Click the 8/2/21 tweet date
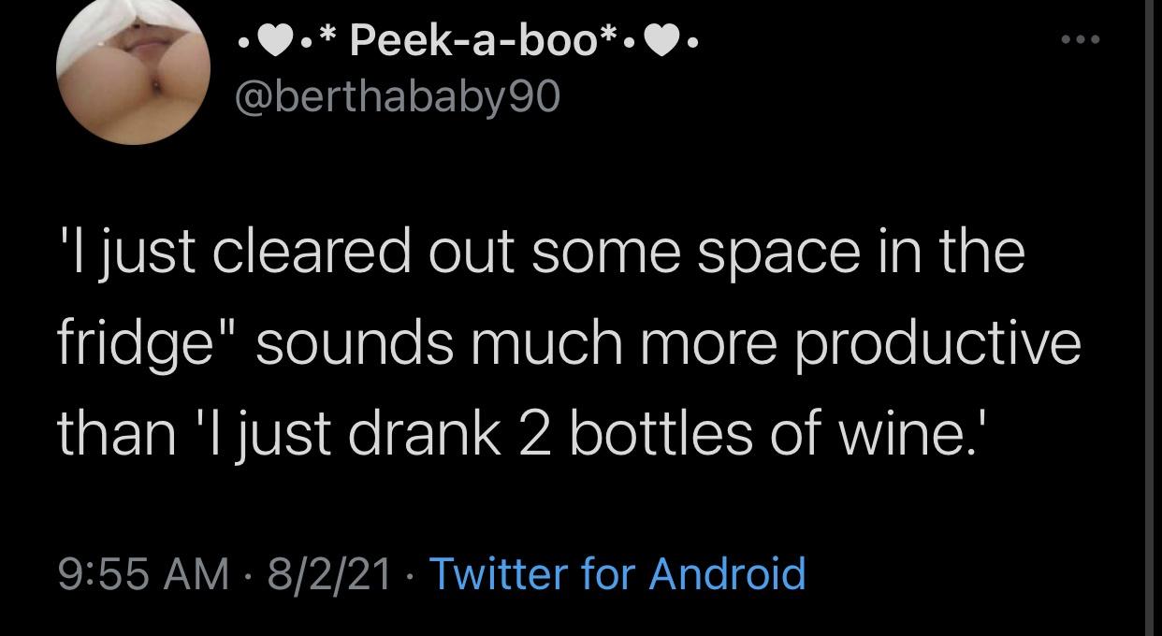Viewport: 1162px width, 636px height. [x=329, y=572]
